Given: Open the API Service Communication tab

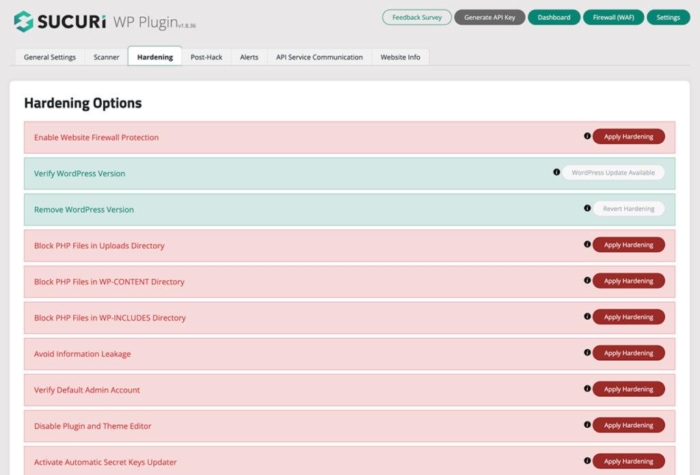Looking at the screenshot, I should [319, 57].
